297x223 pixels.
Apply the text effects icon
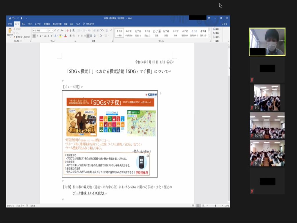click(x=55, y=36)
